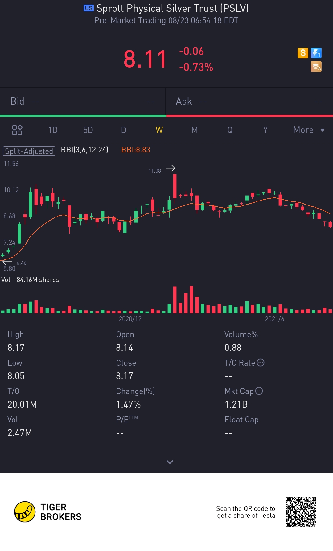This screenshot has height=551, width=333.
Task: Switch to the M monthly chart
Action: [195, 130]
